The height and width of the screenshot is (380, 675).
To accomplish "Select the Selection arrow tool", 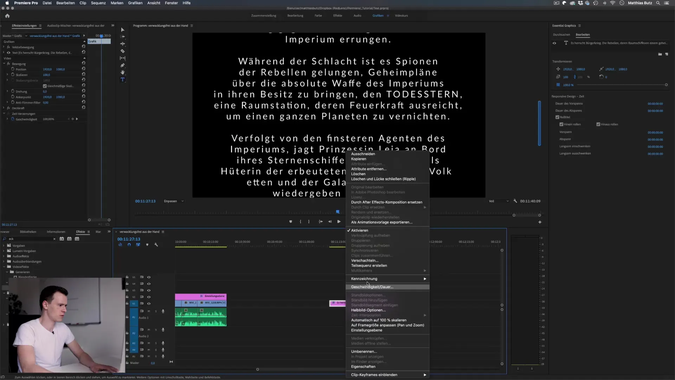I will pos(123,30).
